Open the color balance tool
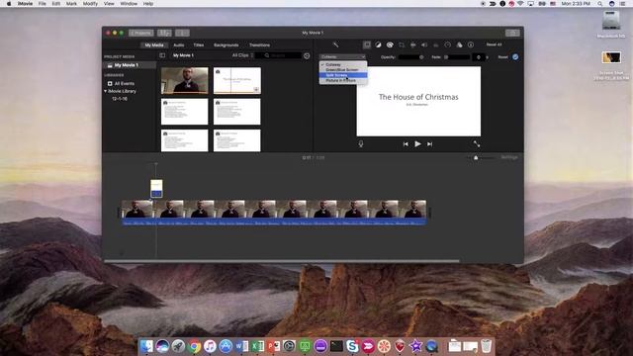This screenshot has width=633, height=356. (x=378, y=44)
